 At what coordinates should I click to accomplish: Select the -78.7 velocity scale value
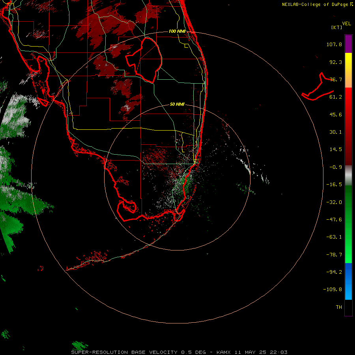point(334,255)
